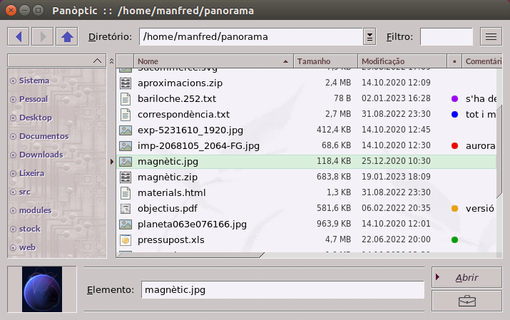Screen dimensions: 510x320
Task: Open stock in the sidebar
Action: [29, 229]
